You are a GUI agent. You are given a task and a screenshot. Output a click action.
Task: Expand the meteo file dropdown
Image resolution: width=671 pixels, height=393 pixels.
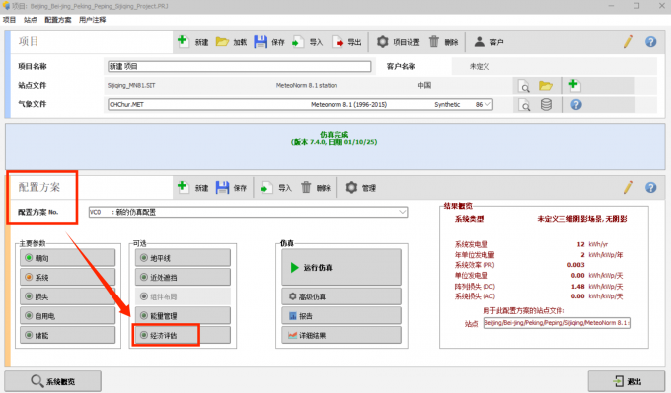487,104
